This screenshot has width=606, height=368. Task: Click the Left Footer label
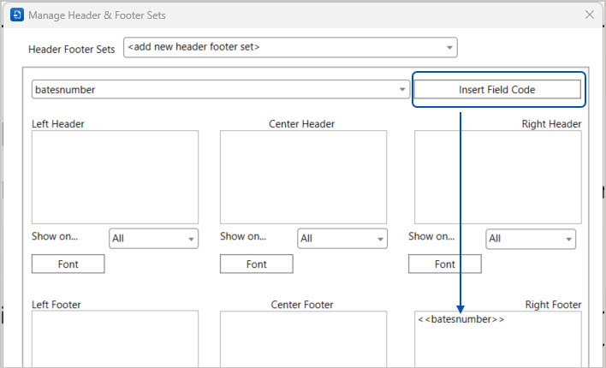pyautogui.click(x=56, y=305)
